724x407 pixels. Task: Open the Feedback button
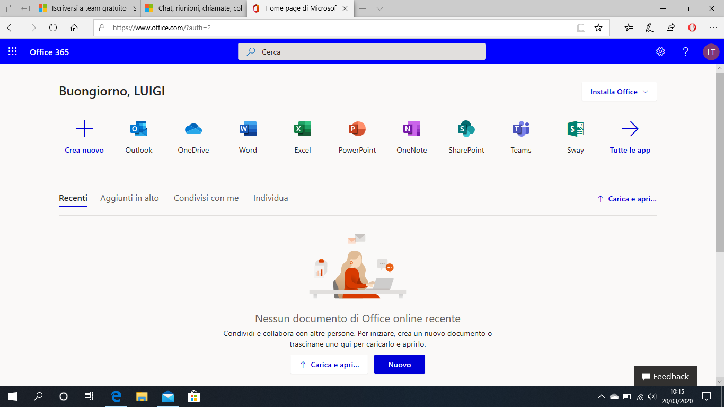(666, 376)
